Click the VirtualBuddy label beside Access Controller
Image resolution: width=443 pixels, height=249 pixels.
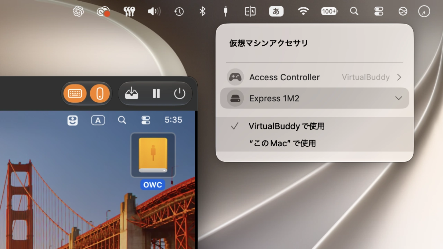(x=366, y=77)
